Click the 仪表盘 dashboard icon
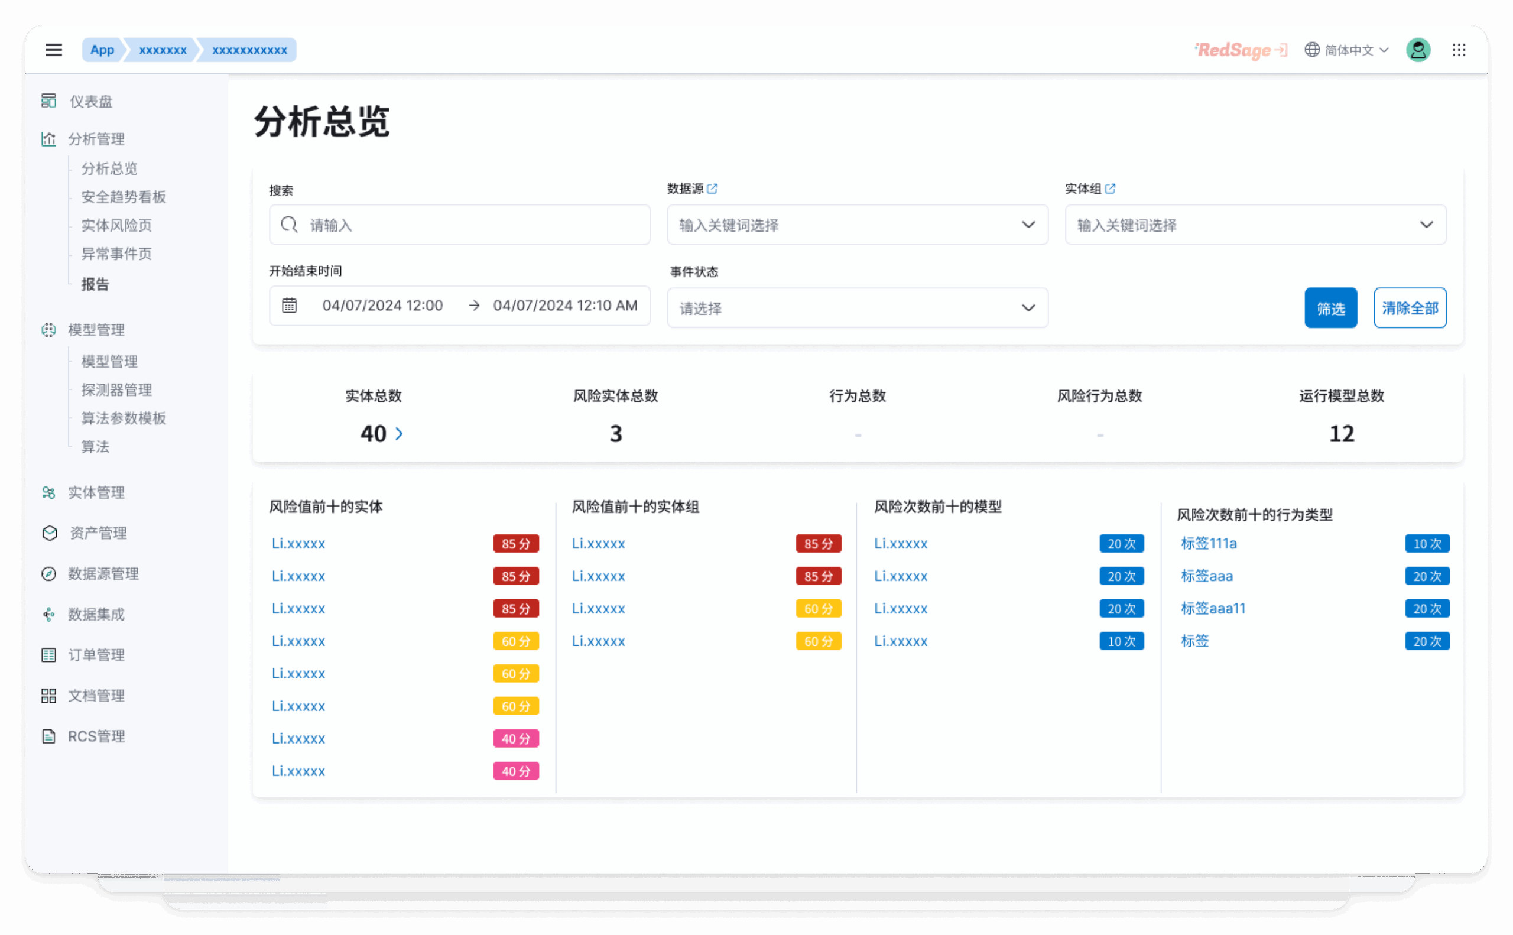This screenshot has width=1513, height=935. [49, 101]
